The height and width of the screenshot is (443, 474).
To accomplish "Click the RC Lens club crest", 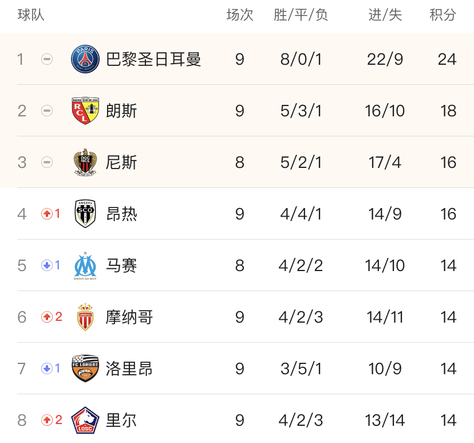I will click(85, 111).
